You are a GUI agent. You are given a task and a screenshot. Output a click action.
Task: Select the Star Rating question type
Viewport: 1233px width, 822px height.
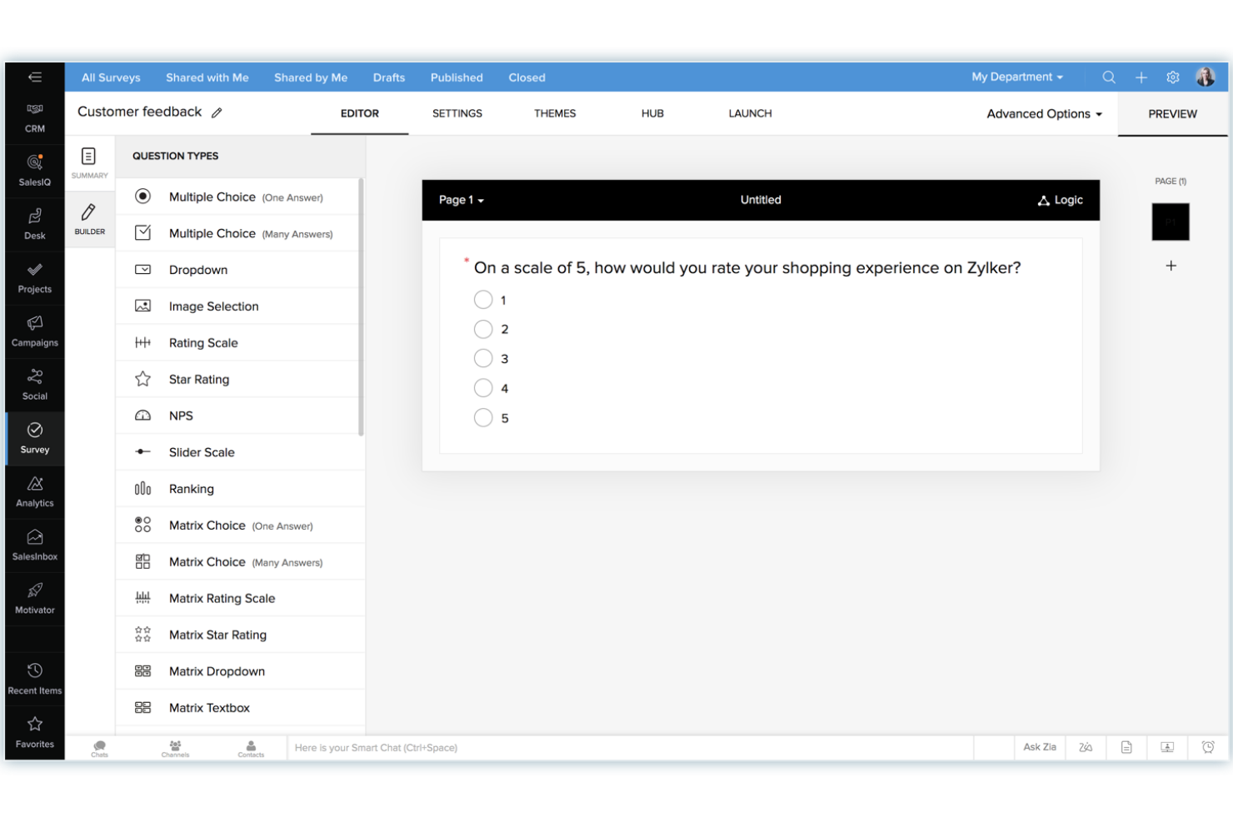coord(198,379)
